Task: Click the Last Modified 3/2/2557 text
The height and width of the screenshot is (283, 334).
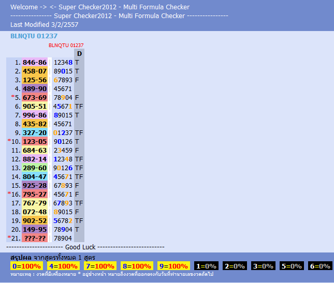Action: [45, 25]
